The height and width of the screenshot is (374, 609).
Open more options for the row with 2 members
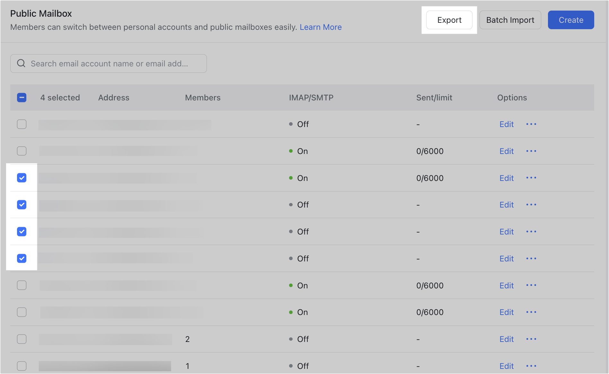point(531,339)
